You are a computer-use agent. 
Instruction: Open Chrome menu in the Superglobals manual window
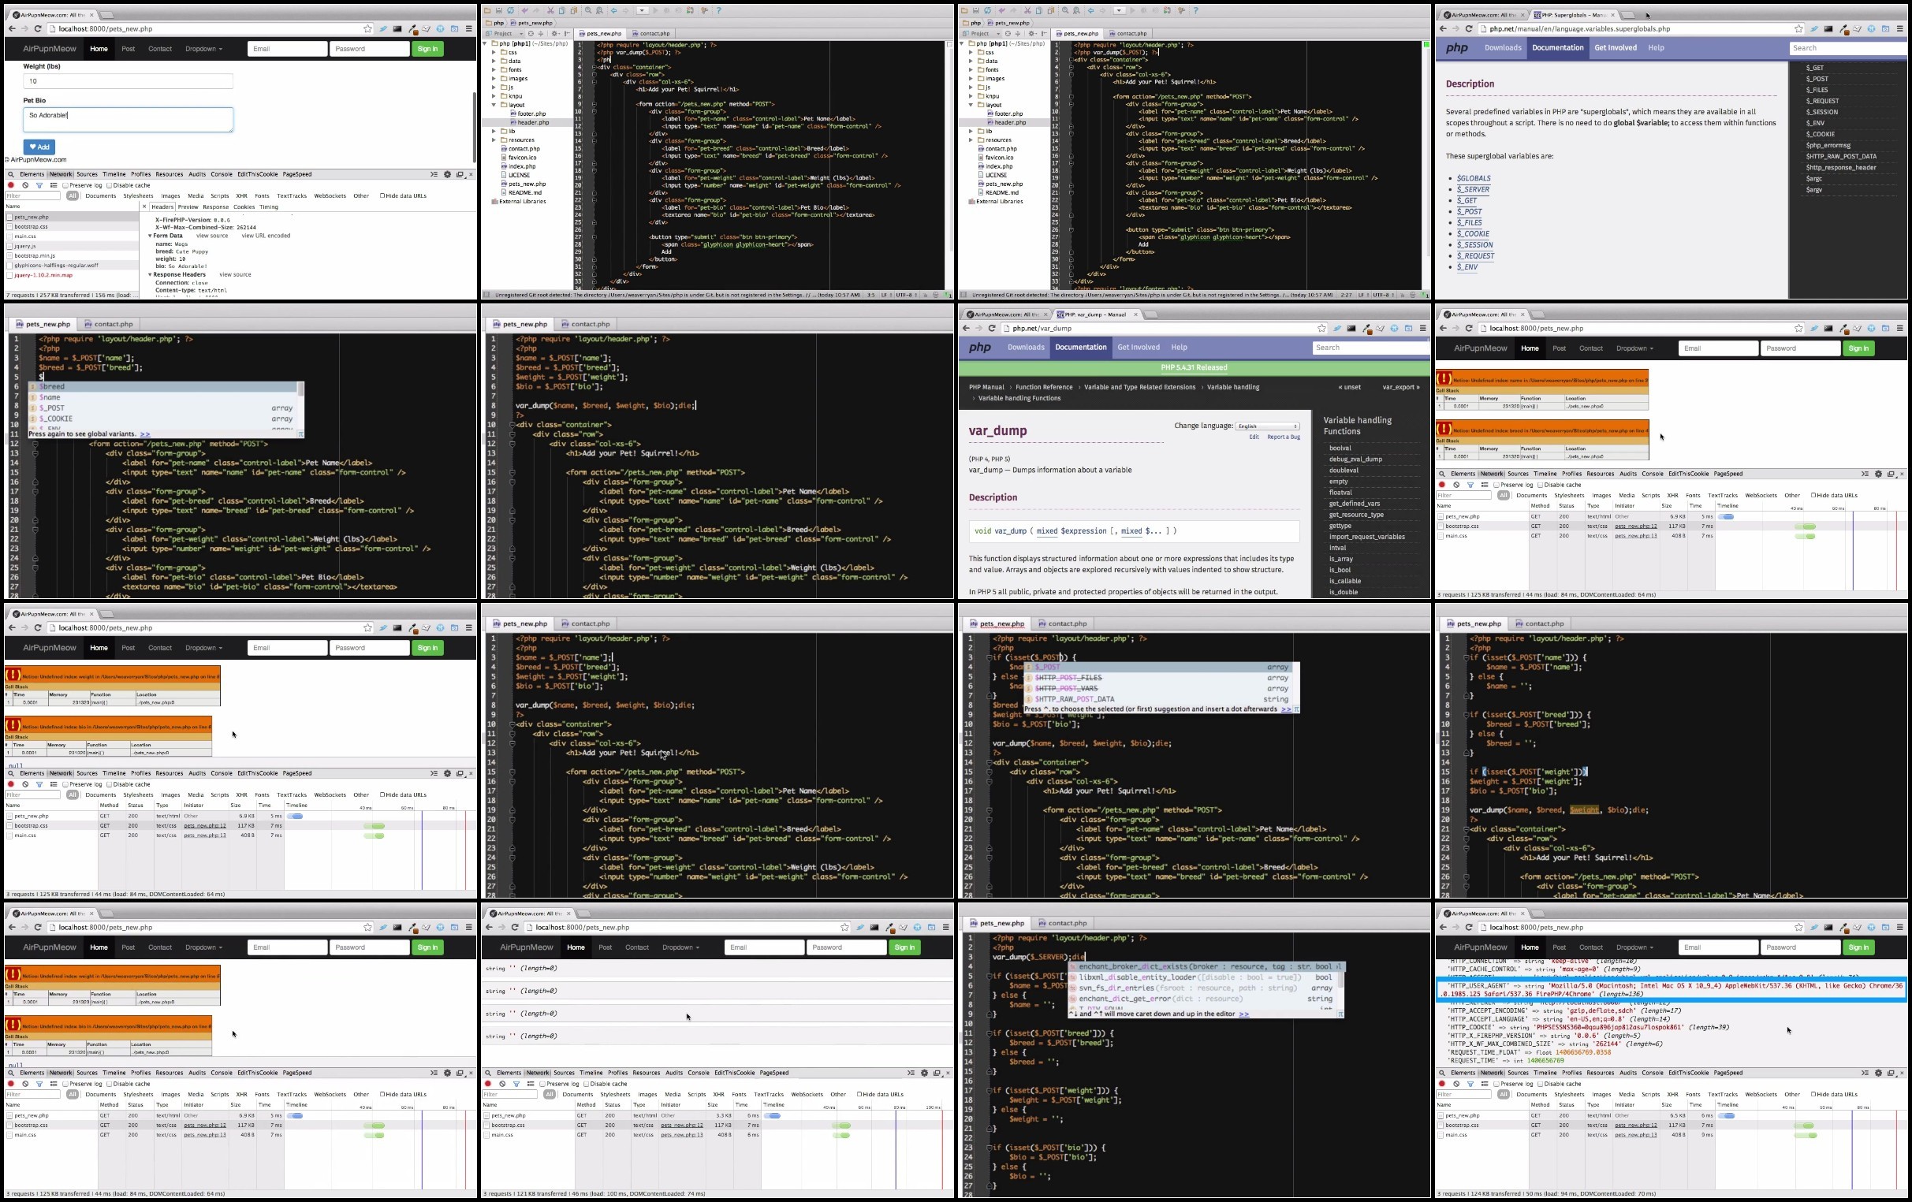(x=1900, y=28)
